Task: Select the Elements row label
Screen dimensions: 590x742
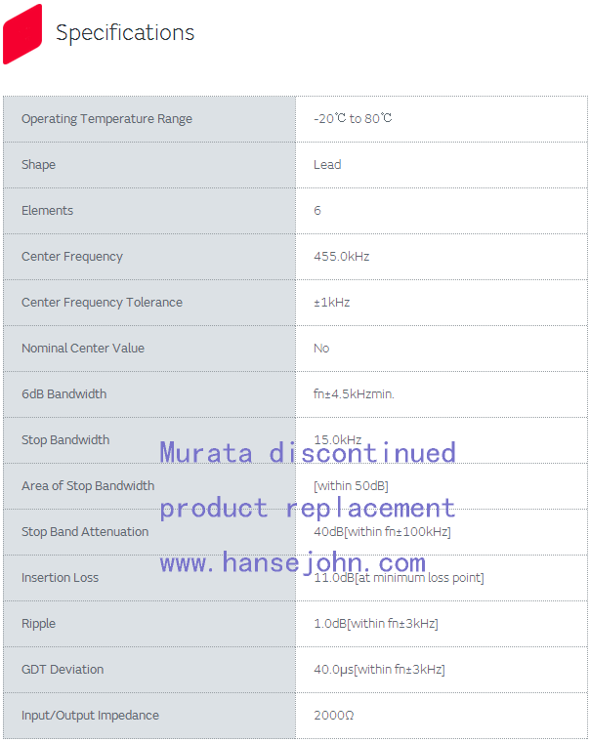Action: (x=47, y=211)
